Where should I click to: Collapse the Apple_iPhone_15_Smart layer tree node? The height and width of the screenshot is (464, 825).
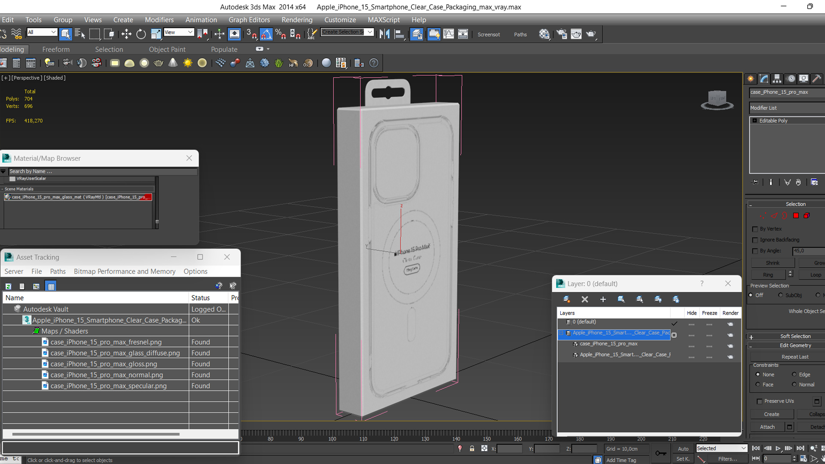click(561, 333)
